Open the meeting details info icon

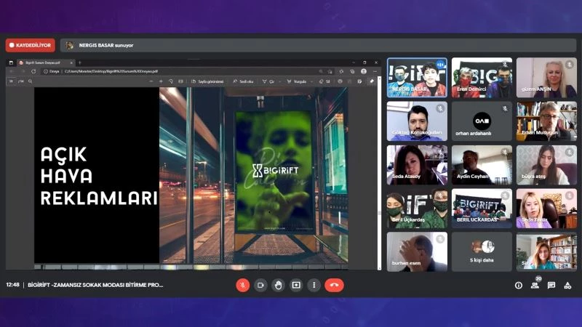(519, 286)
